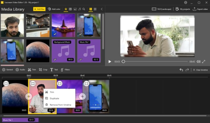Click fit-mode icon on phone timeline clip

86,84
